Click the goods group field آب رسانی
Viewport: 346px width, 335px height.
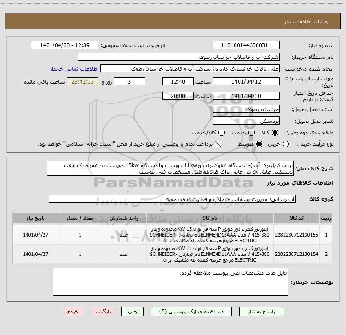(172, 199)
